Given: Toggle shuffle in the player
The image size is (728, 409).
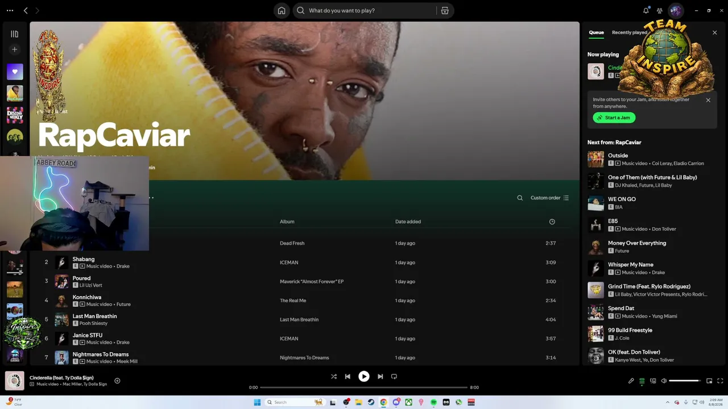Looking at the screenshot, I should 334,376.
